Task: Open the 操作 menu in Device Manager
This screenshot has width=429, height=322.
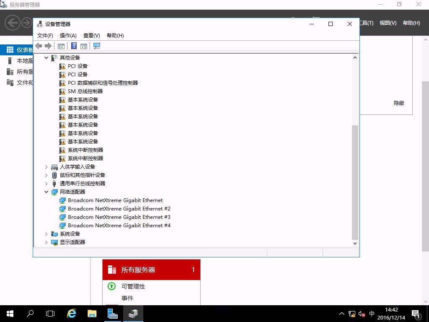Action: 67,35
